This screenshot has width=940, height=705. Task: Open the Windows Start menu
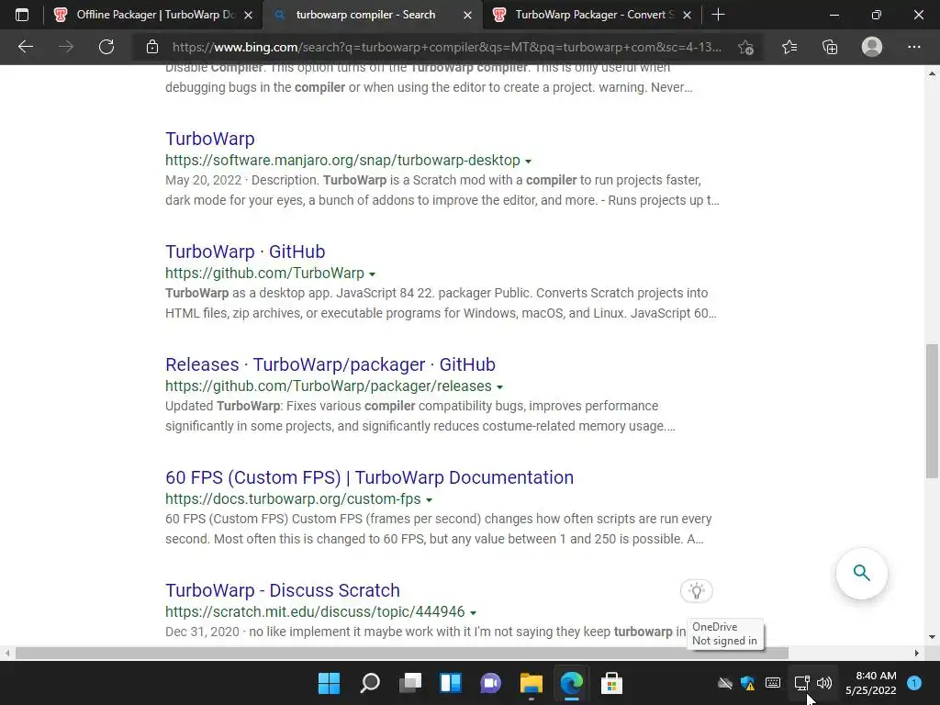329,683
